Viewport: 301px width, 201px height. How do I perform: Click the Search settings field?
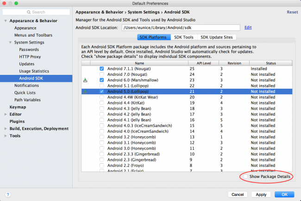tap(36, 12)
